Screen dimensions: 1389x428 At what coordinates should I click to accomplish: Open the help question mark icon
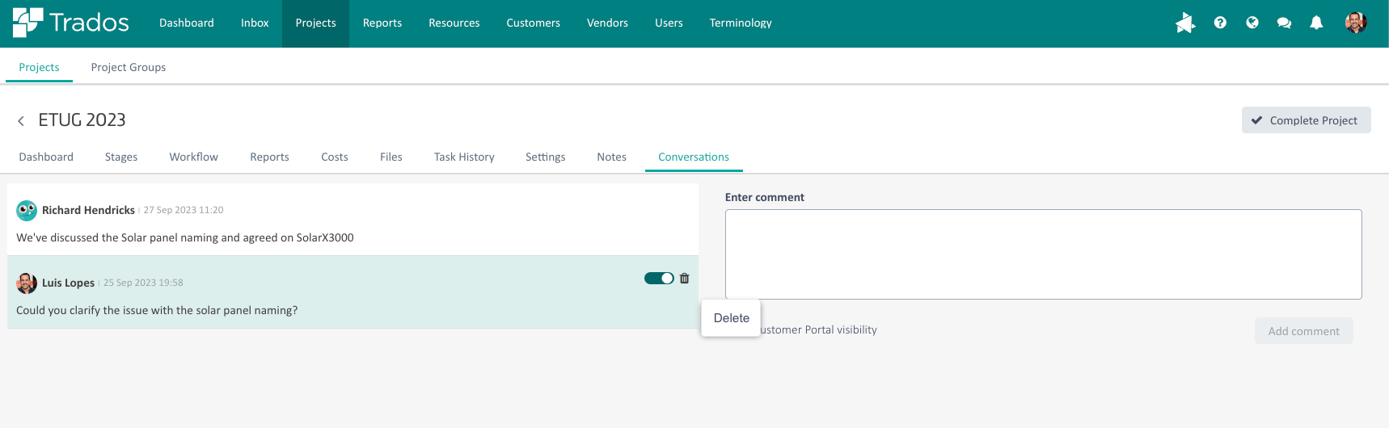pos(1220,23)
